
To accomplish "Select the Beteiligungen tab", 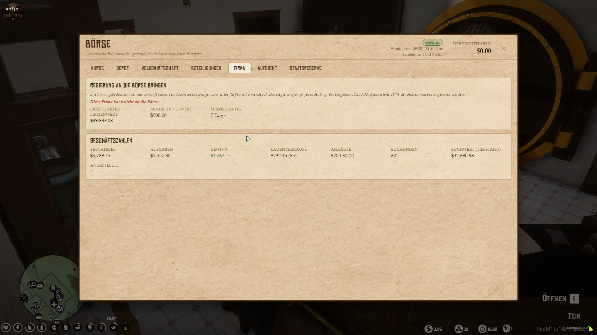I will pyautogui.click(x=206, y=68).
